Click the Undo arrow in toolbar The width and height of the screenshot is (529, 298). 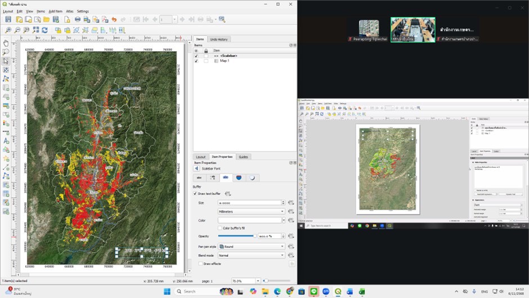(114, 20)
